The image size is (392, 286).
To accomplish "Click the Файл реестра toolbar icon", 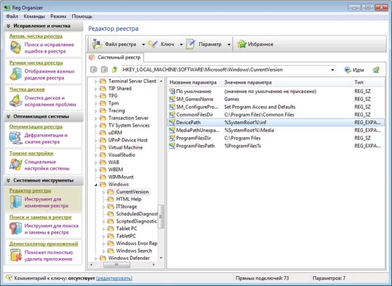I will click(97, 44).
